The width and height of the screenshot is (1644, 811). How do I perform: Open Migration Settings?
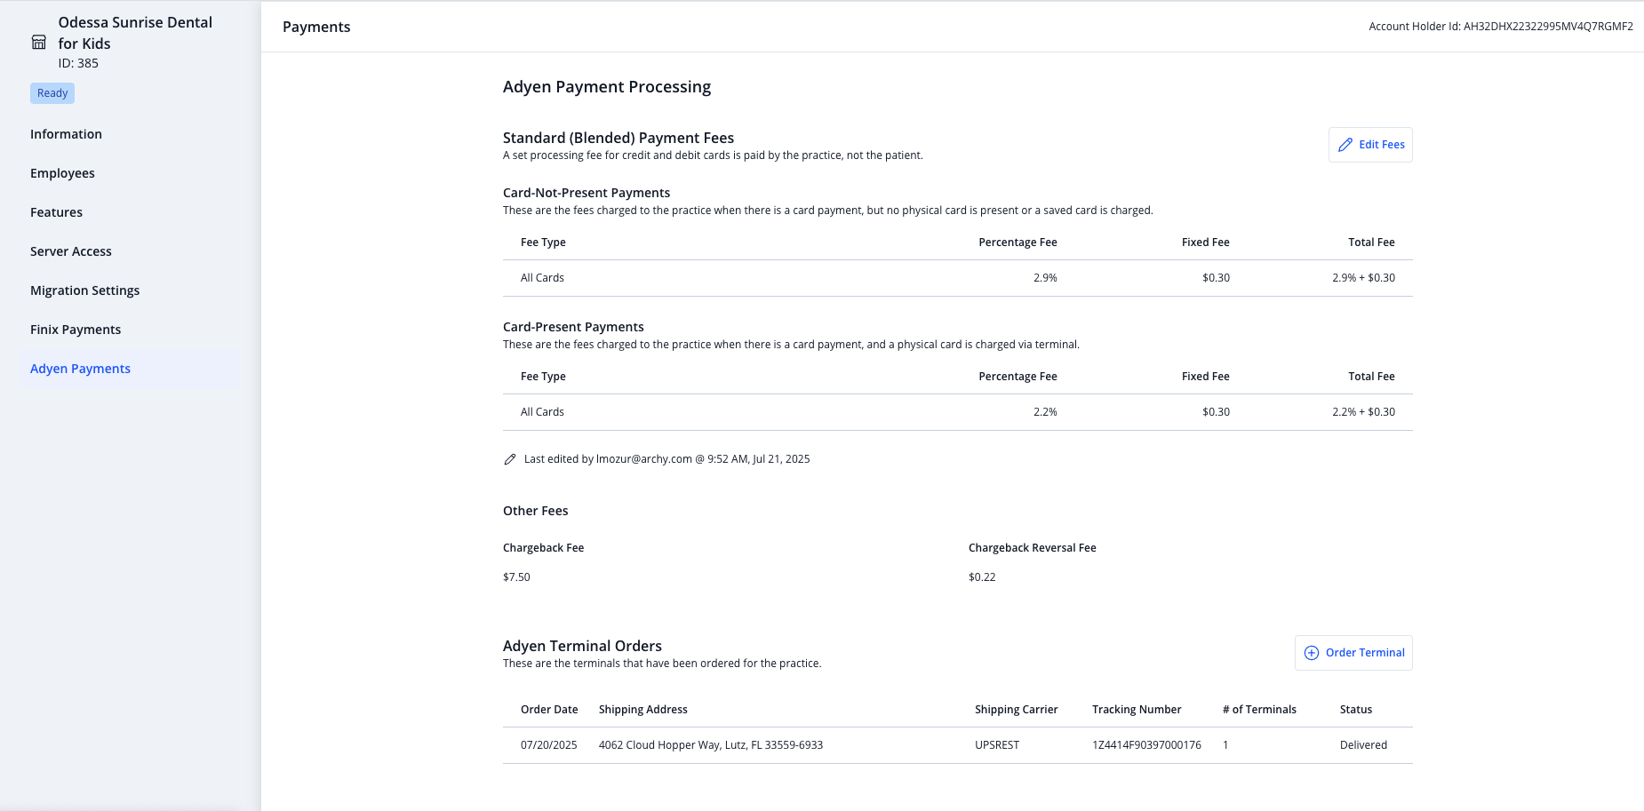tap(84, 290)
